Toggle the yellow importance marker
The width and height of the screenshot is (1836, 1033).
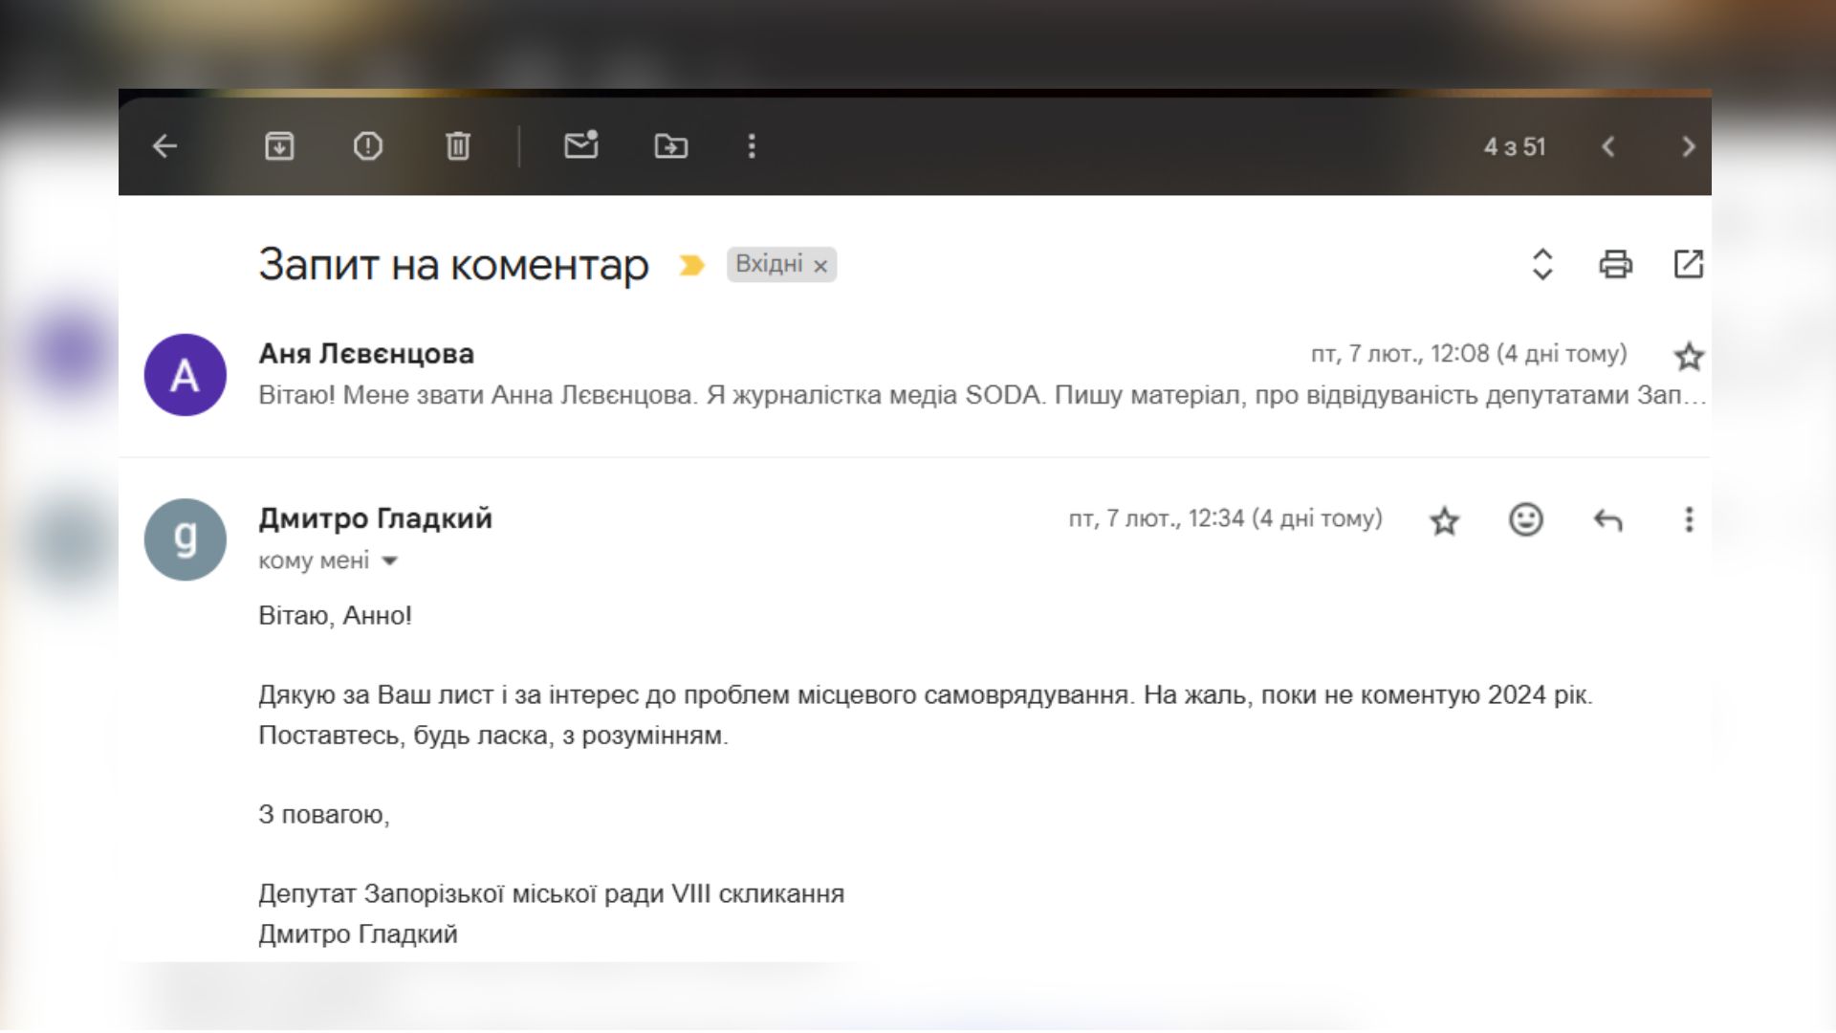click(x=691, y=265)
